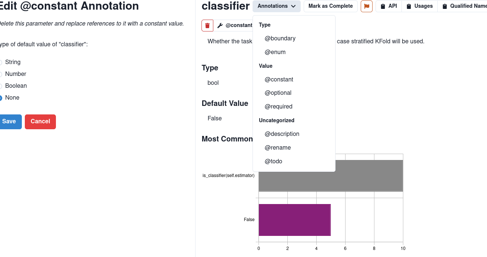Click the clipboard icon on Usages button
487x257 pixels.
tap(409, 6)
